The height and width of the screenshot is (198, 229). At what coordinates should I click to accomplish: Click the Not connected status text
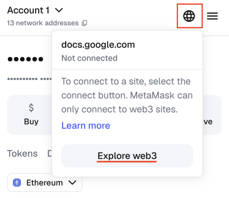(89, 58)
